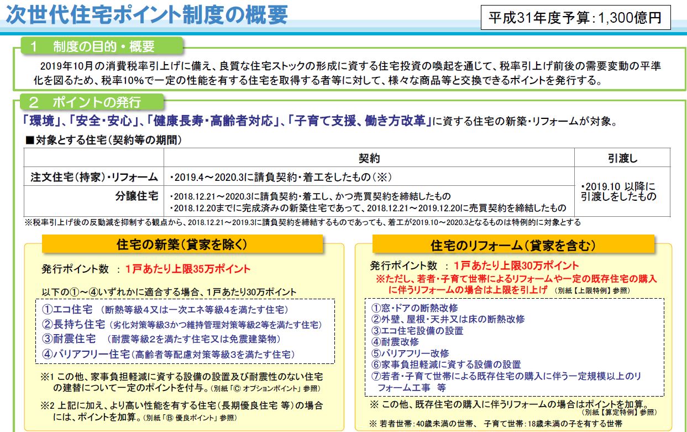Screen dimensions: 687x432
Task: Select the list item "②長持ち住宅"
Action: [182, 324]
